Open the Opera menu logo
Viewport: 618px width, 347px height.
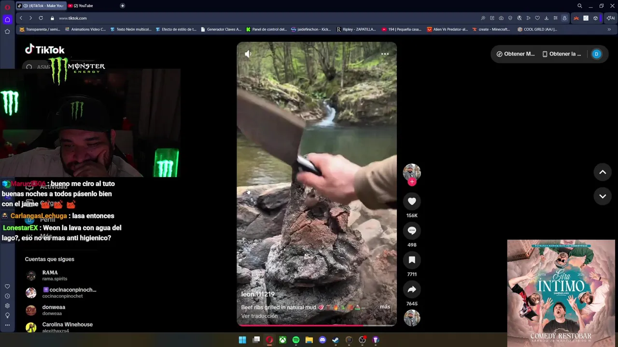click(7, 7)
